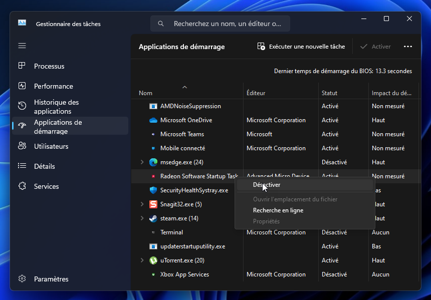The image size is (431, 300).
Task: Click the Détails list icon
Action: pos(22,166)
